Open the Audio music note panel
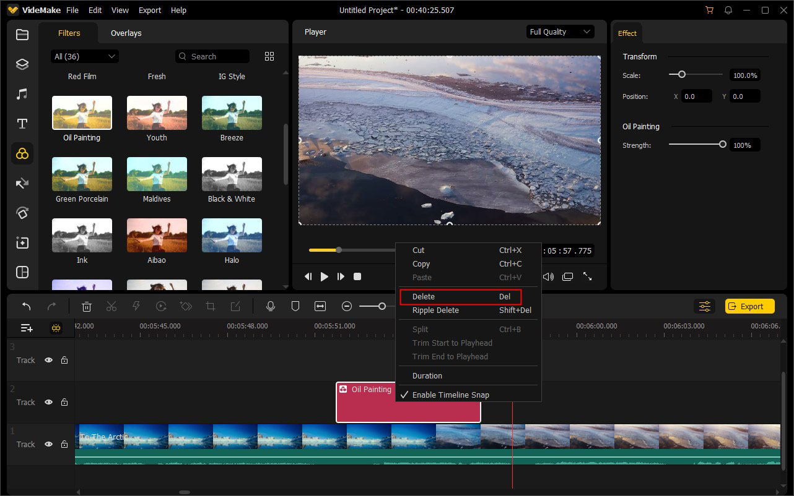794x496 pixels. 22,94
